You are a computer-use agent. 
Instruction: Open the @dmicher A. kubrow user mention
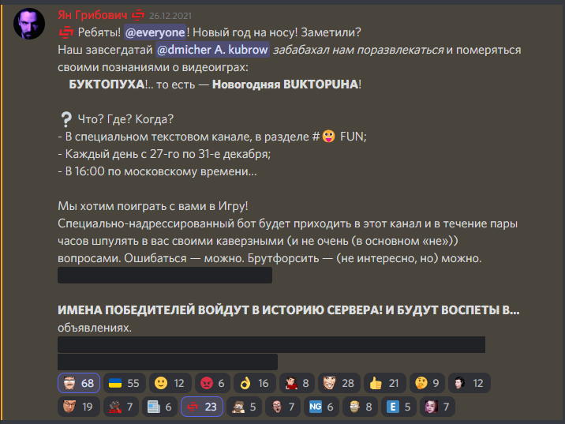212,50
